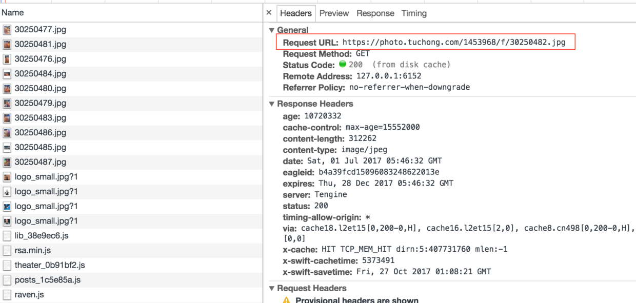Click the thumbnail icon of 30250479.jpg

7,104
